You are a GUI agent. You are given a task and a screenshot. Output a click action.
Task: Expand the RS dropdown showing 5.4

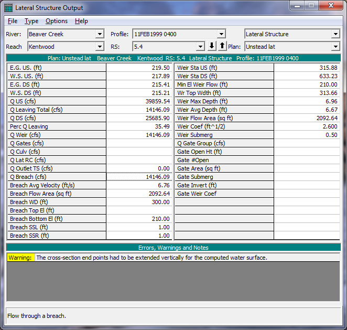[200, 47]
